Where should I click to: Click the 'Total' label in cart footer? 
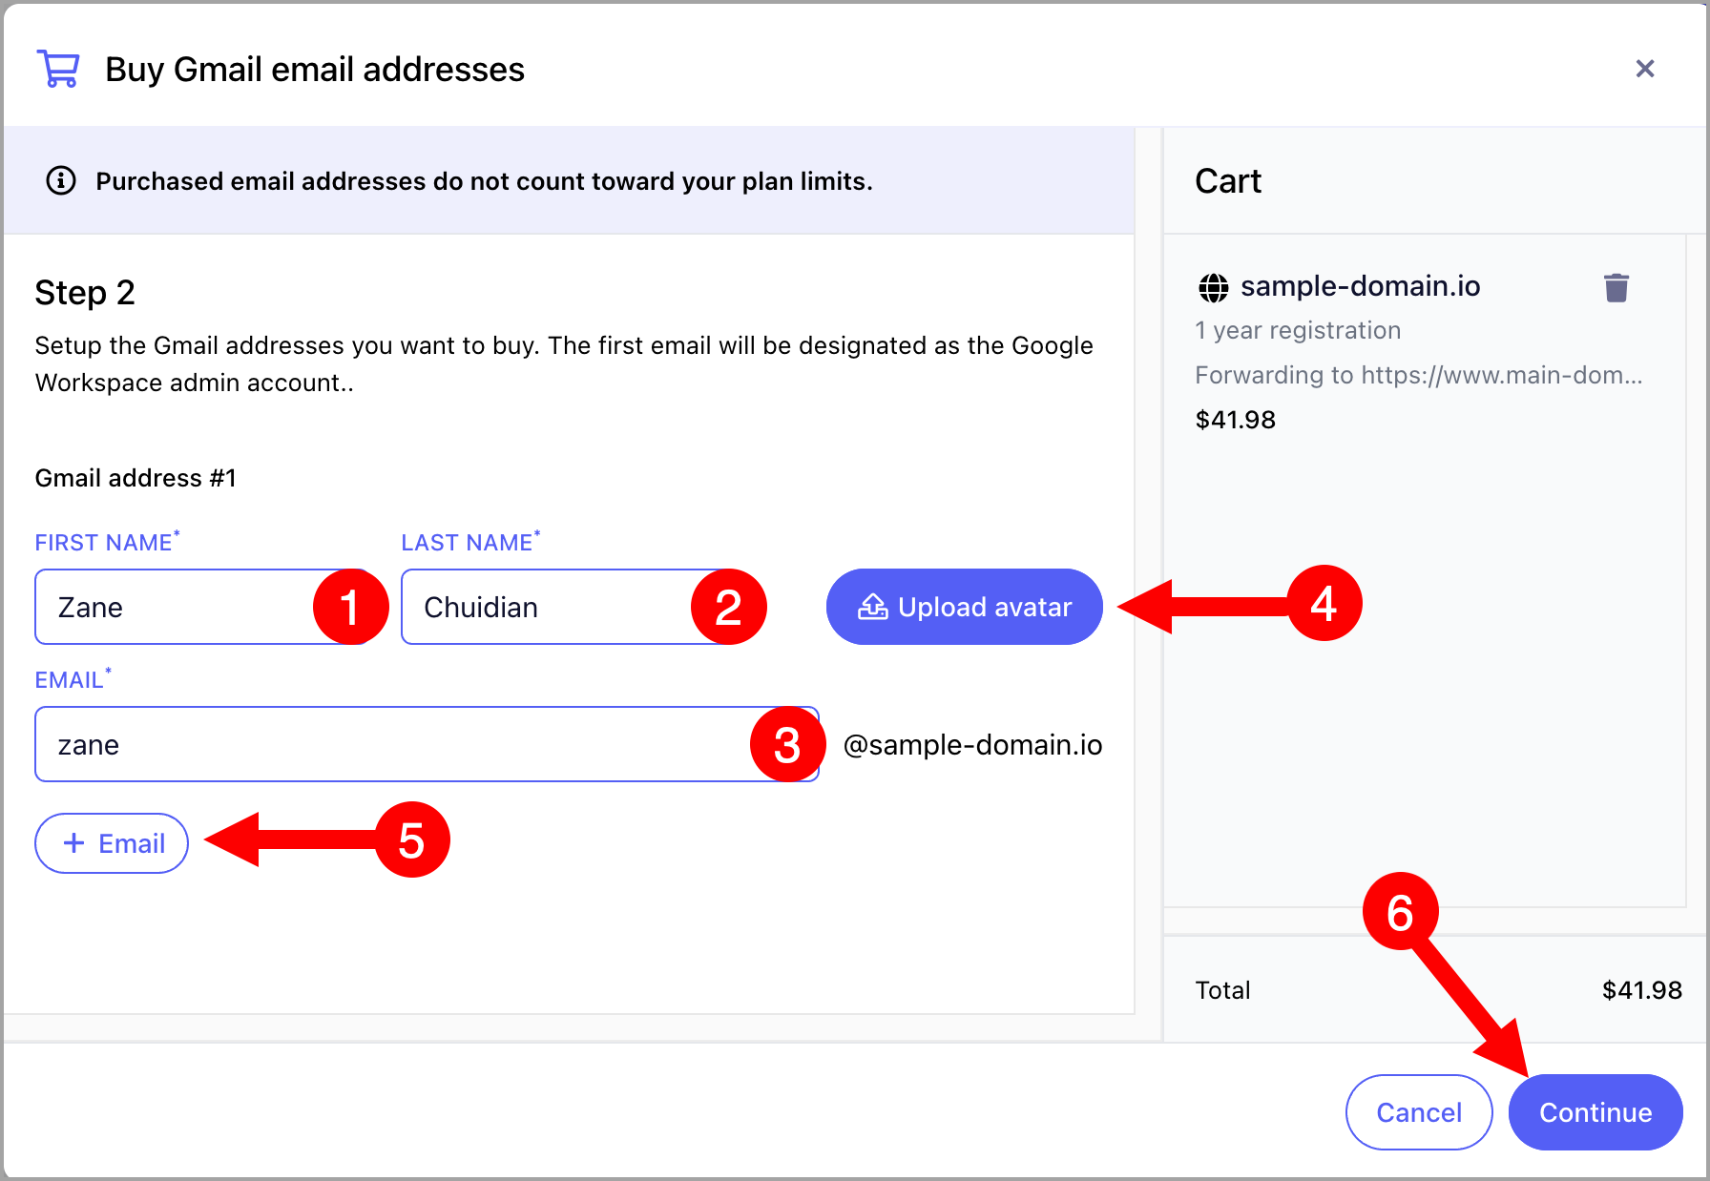point(1222,990)
